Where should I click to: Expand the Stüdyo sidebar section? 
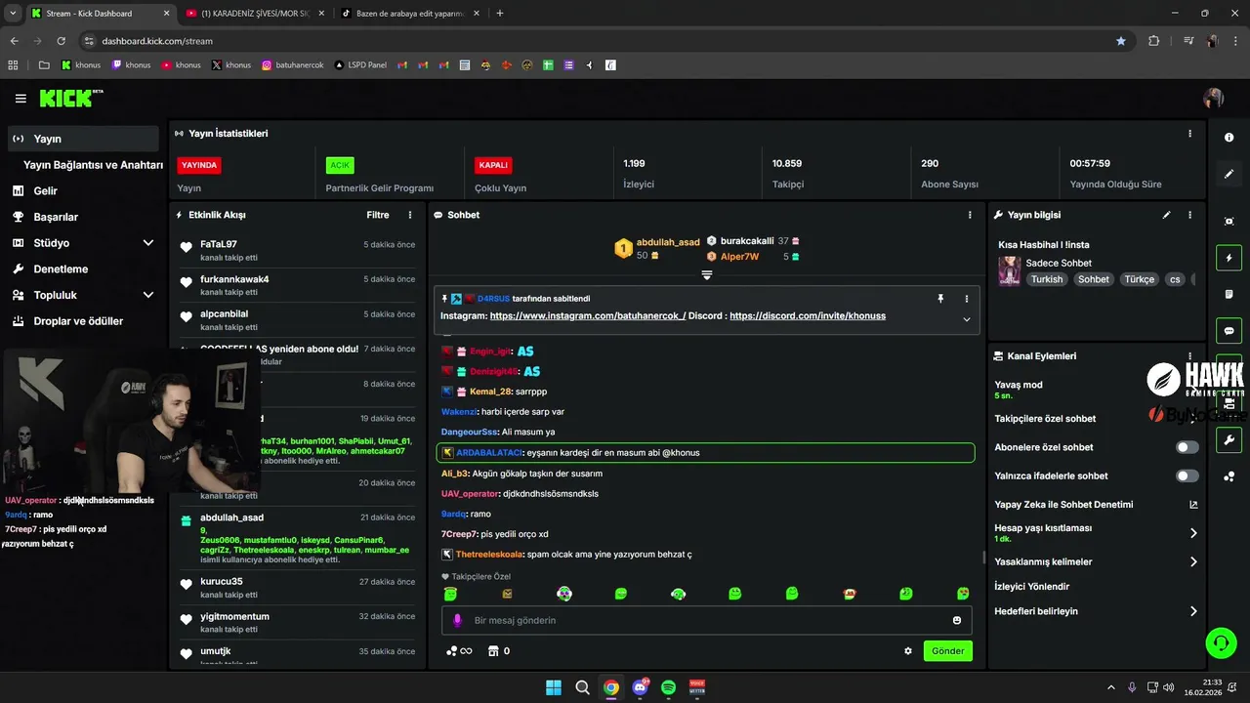click(148, 243)
